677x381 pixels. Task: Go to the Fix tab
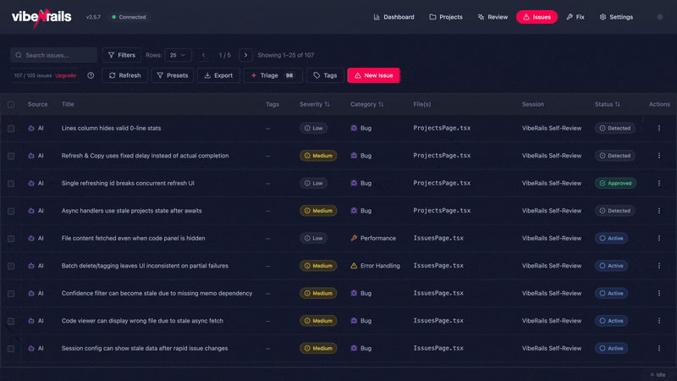coord(575,17)
